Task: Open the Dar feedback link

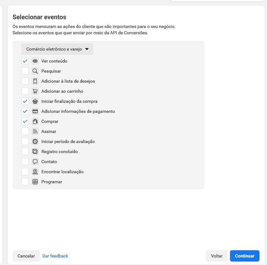Action: coord(55,256)
